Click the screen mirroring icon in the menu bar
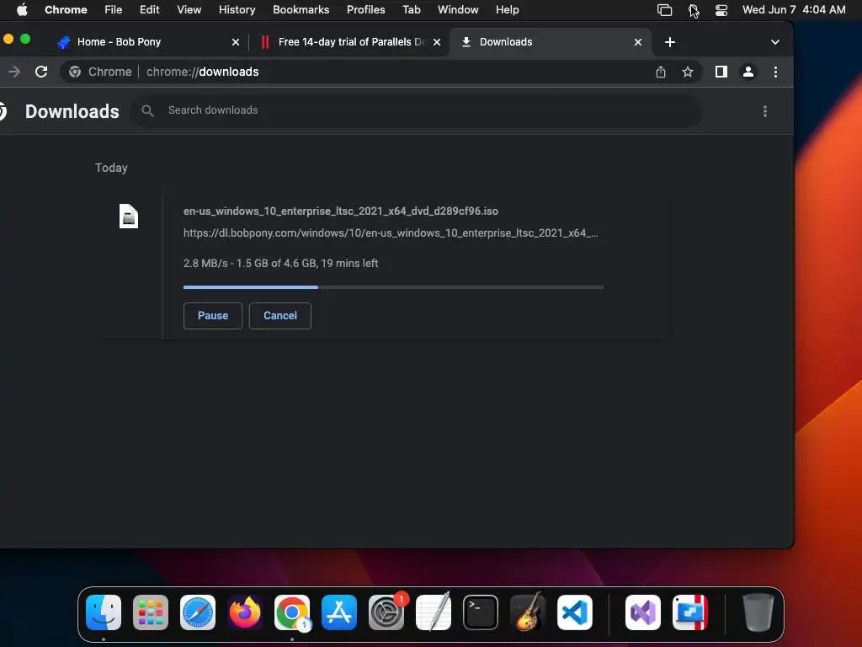This screenshot has height=647, width=862. (x=664, y=10)
